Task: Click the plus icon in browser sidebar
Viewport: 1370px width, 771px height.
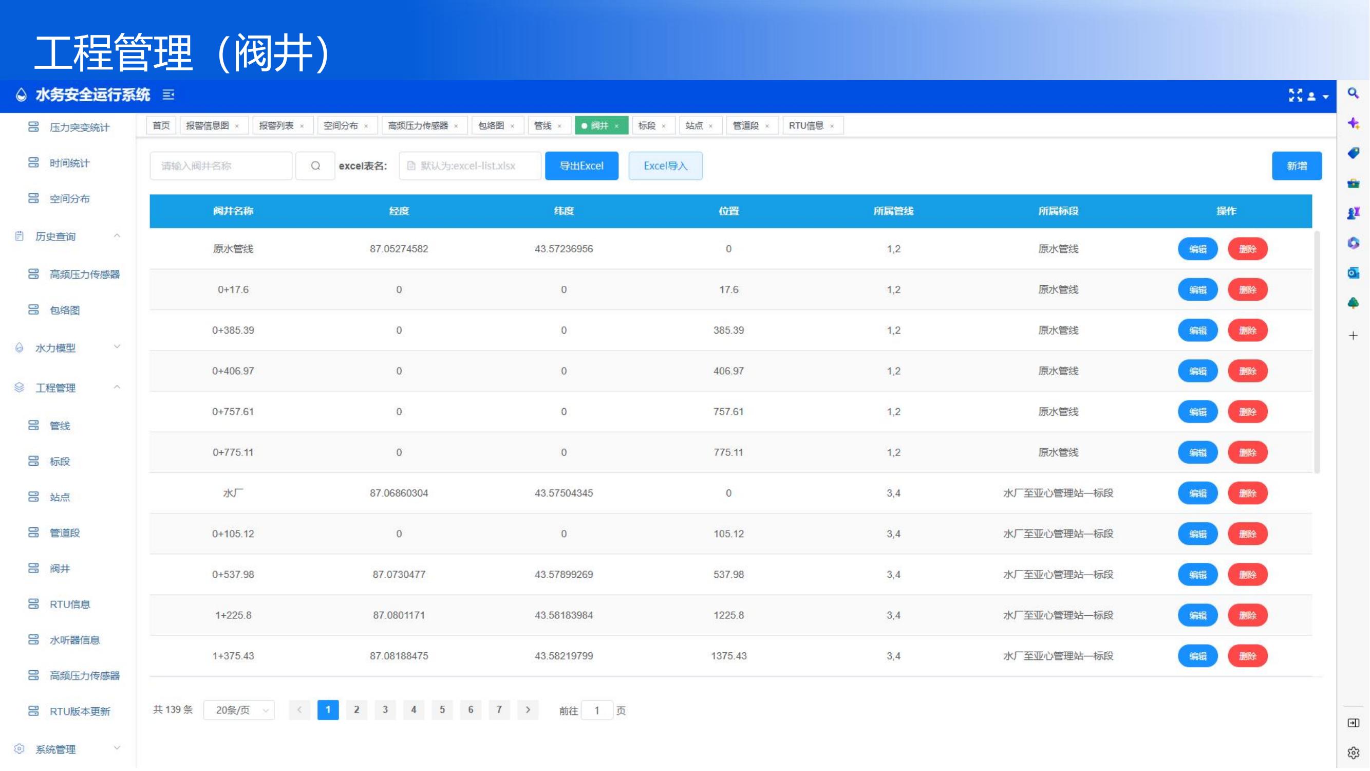Action: click(1354, 336)
